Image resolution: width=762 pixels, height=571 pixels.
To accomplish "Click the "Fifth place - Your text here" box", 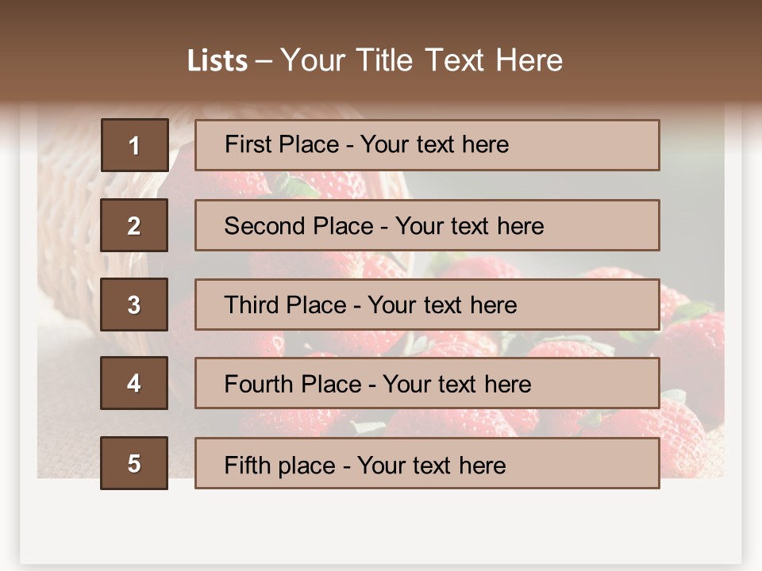I will click(x=427, y=463).
